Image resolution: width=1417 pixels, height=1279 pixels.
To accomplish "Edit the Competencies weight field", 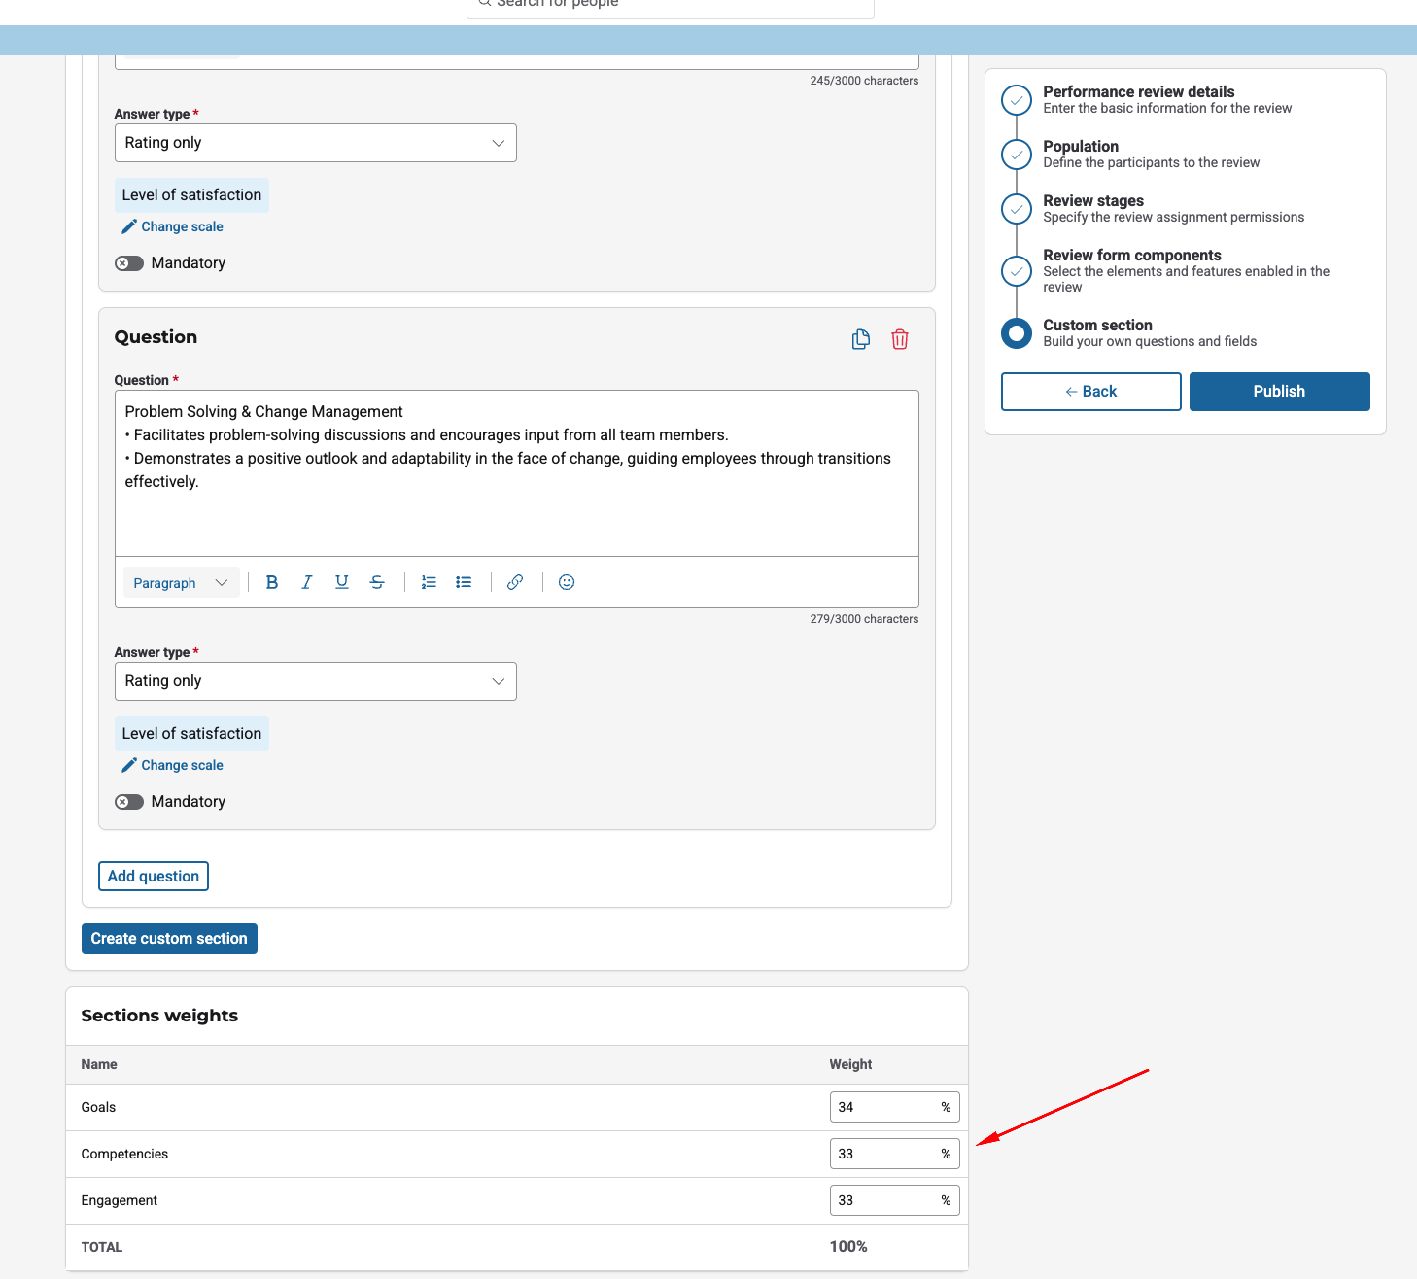I will pos(882,1154).
